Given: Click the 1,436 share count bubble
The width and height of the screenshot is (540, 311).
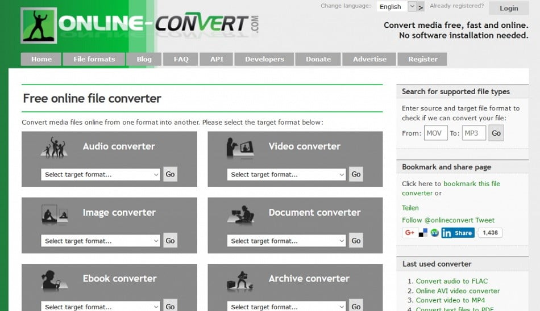Looking at the screenshot, I should pos(490,233).
